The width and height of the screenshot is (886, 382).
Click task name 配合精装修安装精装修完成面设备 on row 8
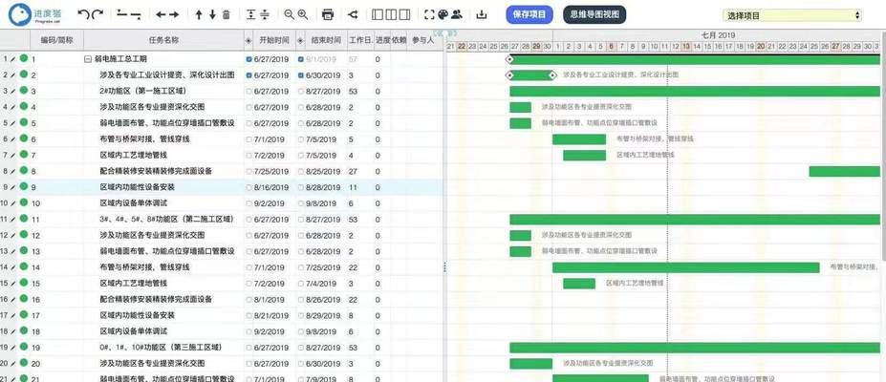point(156,171)
